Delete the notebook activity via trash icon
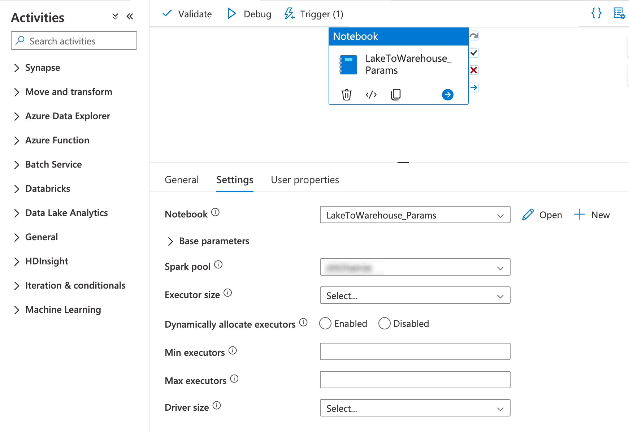Viewport: 629px width, 432px height. coord(346,95)
